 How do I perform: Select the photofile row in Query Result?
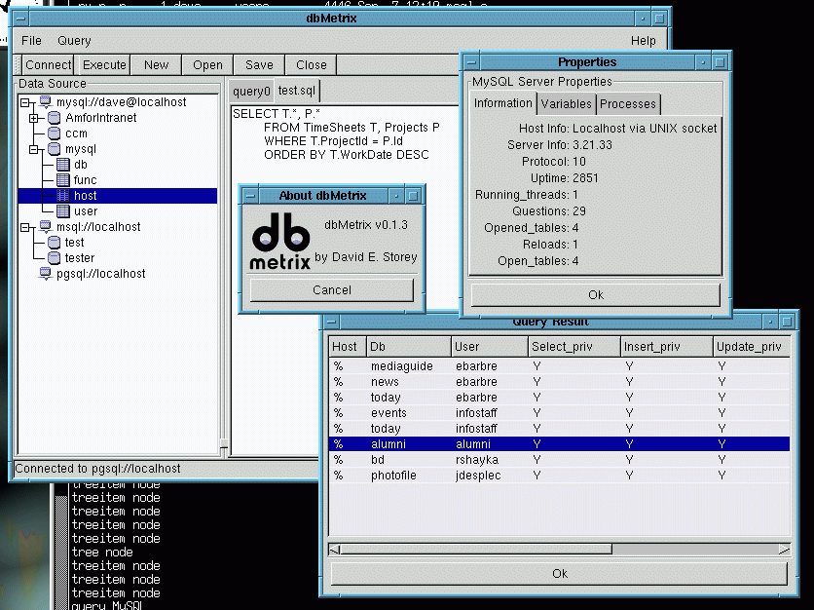559,476
